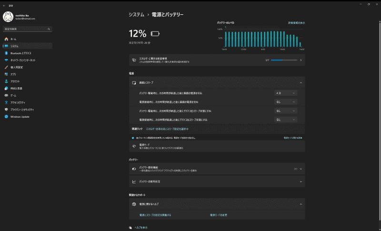Open 時刻と言語 in the sidebar
The width and height of the screenshot is (381, 231).
coord(28,89)
